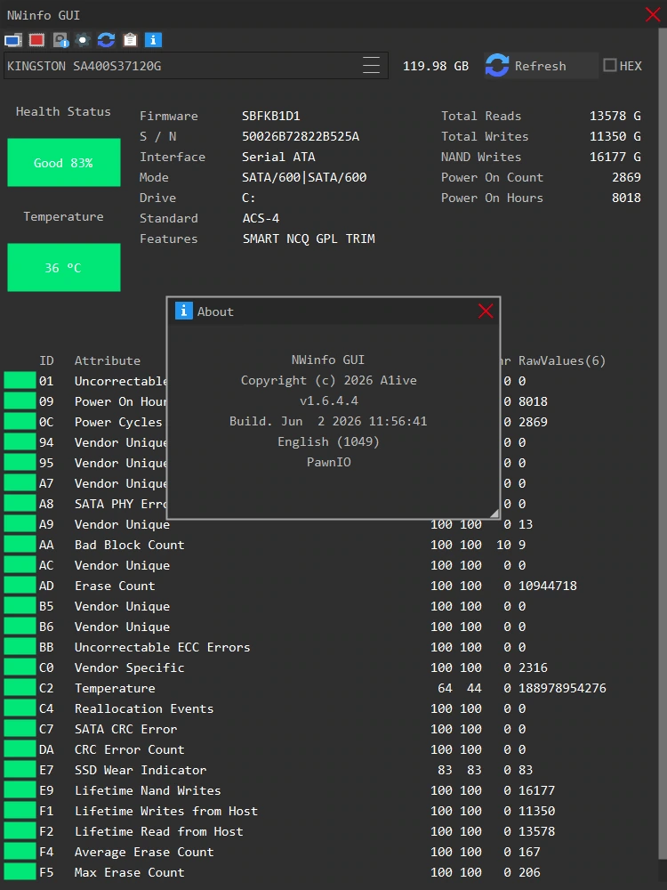Select the SATA CRC Error row
The height and width of the screenshot is (890, 667).
point(329,729)
